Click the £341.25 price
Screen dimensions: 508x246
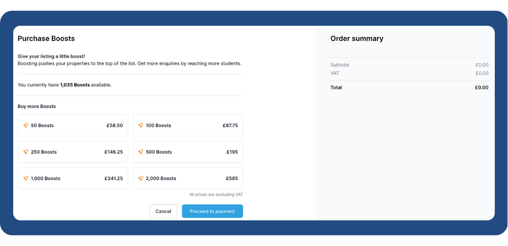coord(114,179)
